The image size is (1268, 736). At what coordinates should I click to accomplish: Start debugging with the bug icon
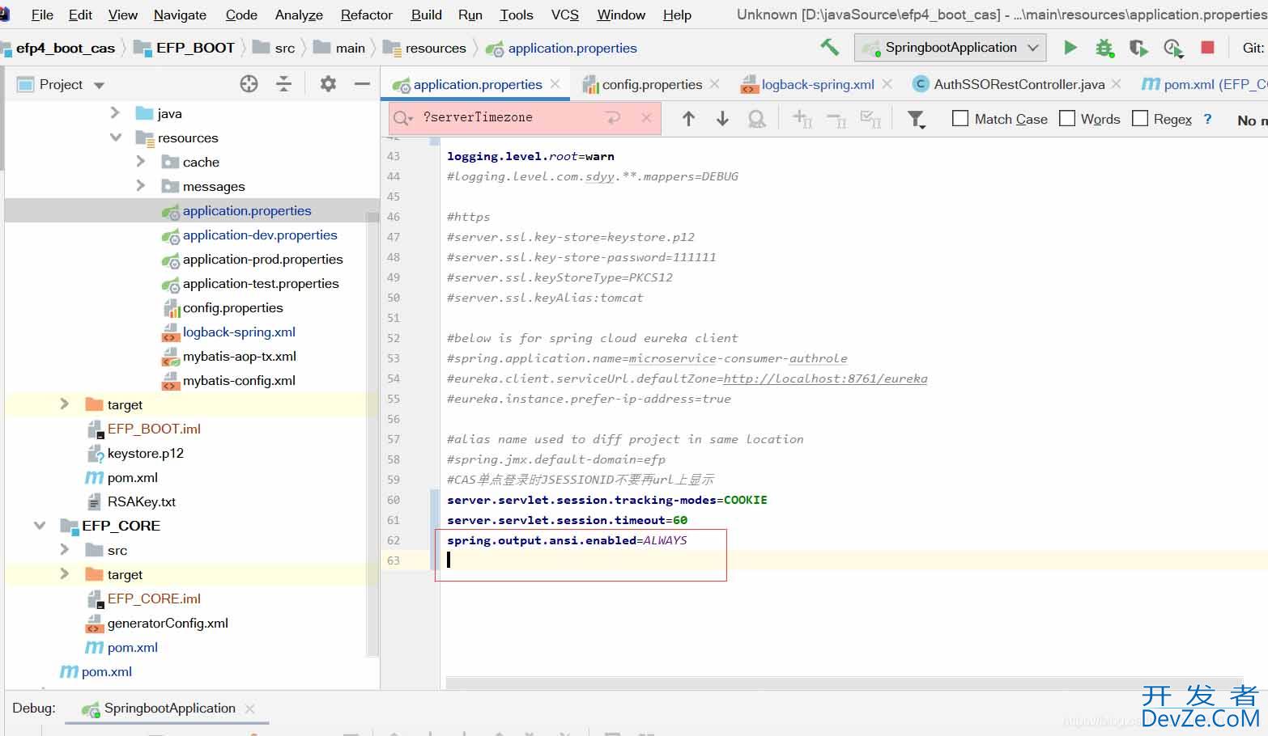click(x=1104, y=48)
